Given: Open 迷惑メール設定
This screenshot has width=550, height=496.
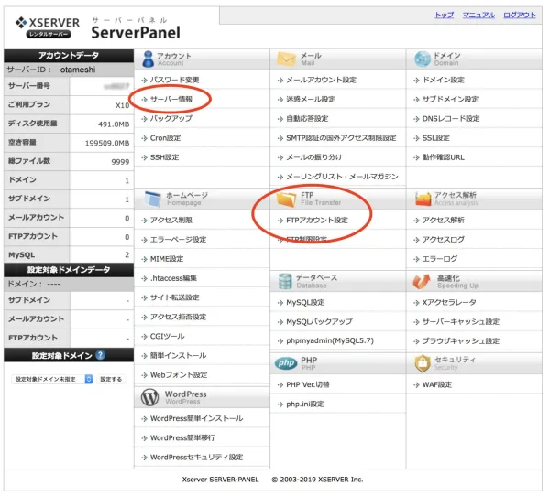Looking at the screenshot, I should [311, 99].
